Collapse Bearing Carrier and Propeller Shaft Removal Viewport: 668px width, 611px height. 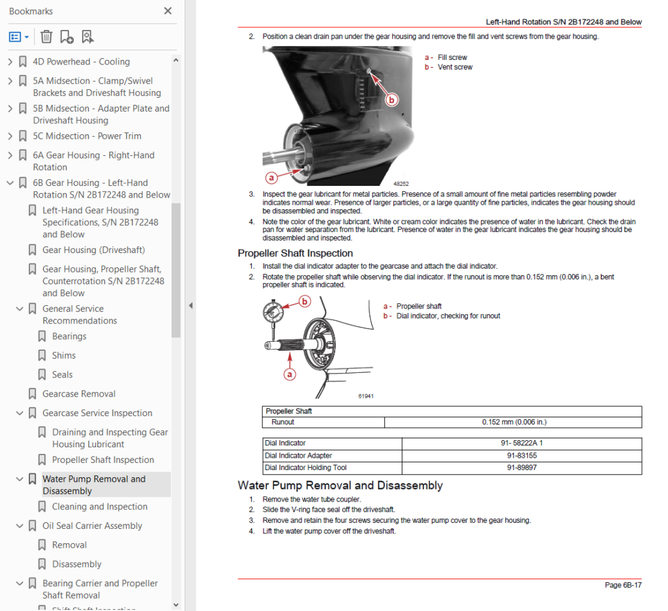coord(20,584)
